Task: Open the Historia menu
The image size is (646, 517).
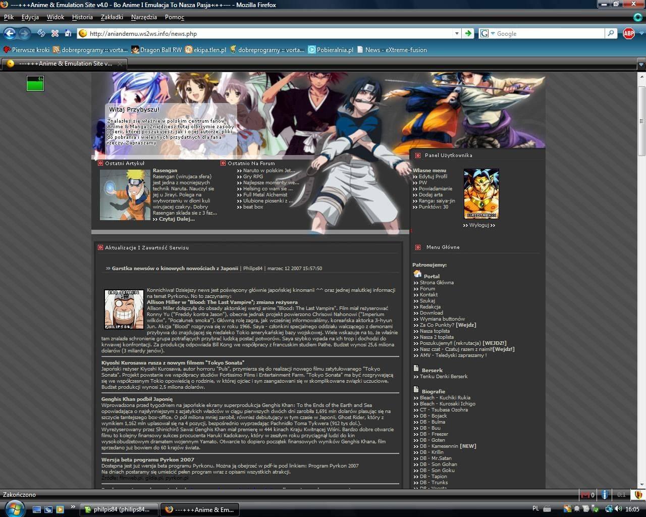Action: [x=82, y=17]
